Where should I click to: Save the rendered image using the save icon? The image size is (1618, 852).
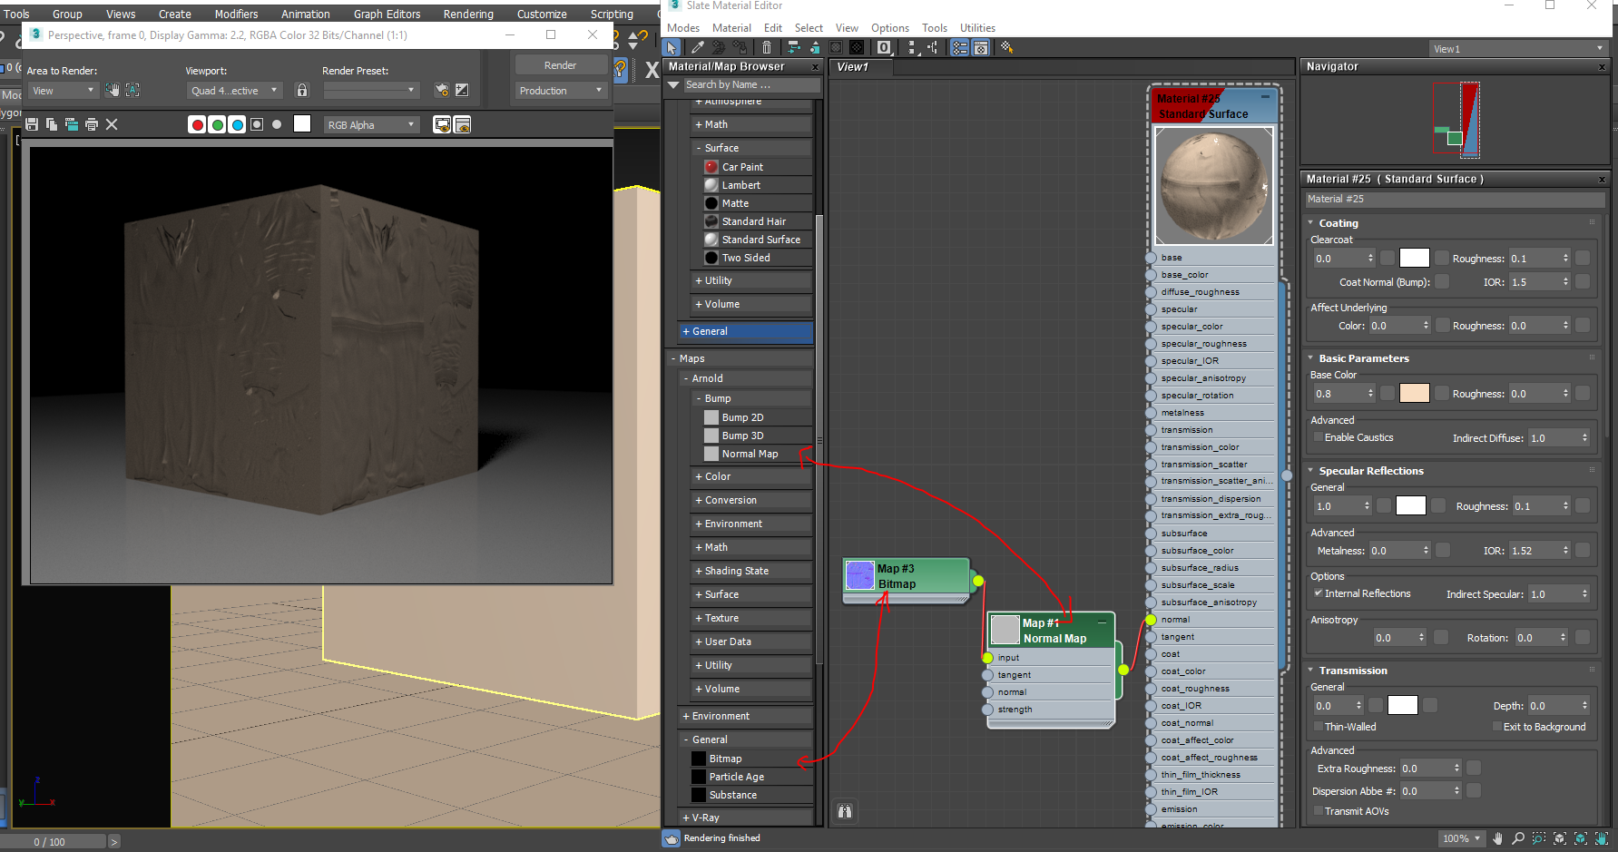click(32, 124)
